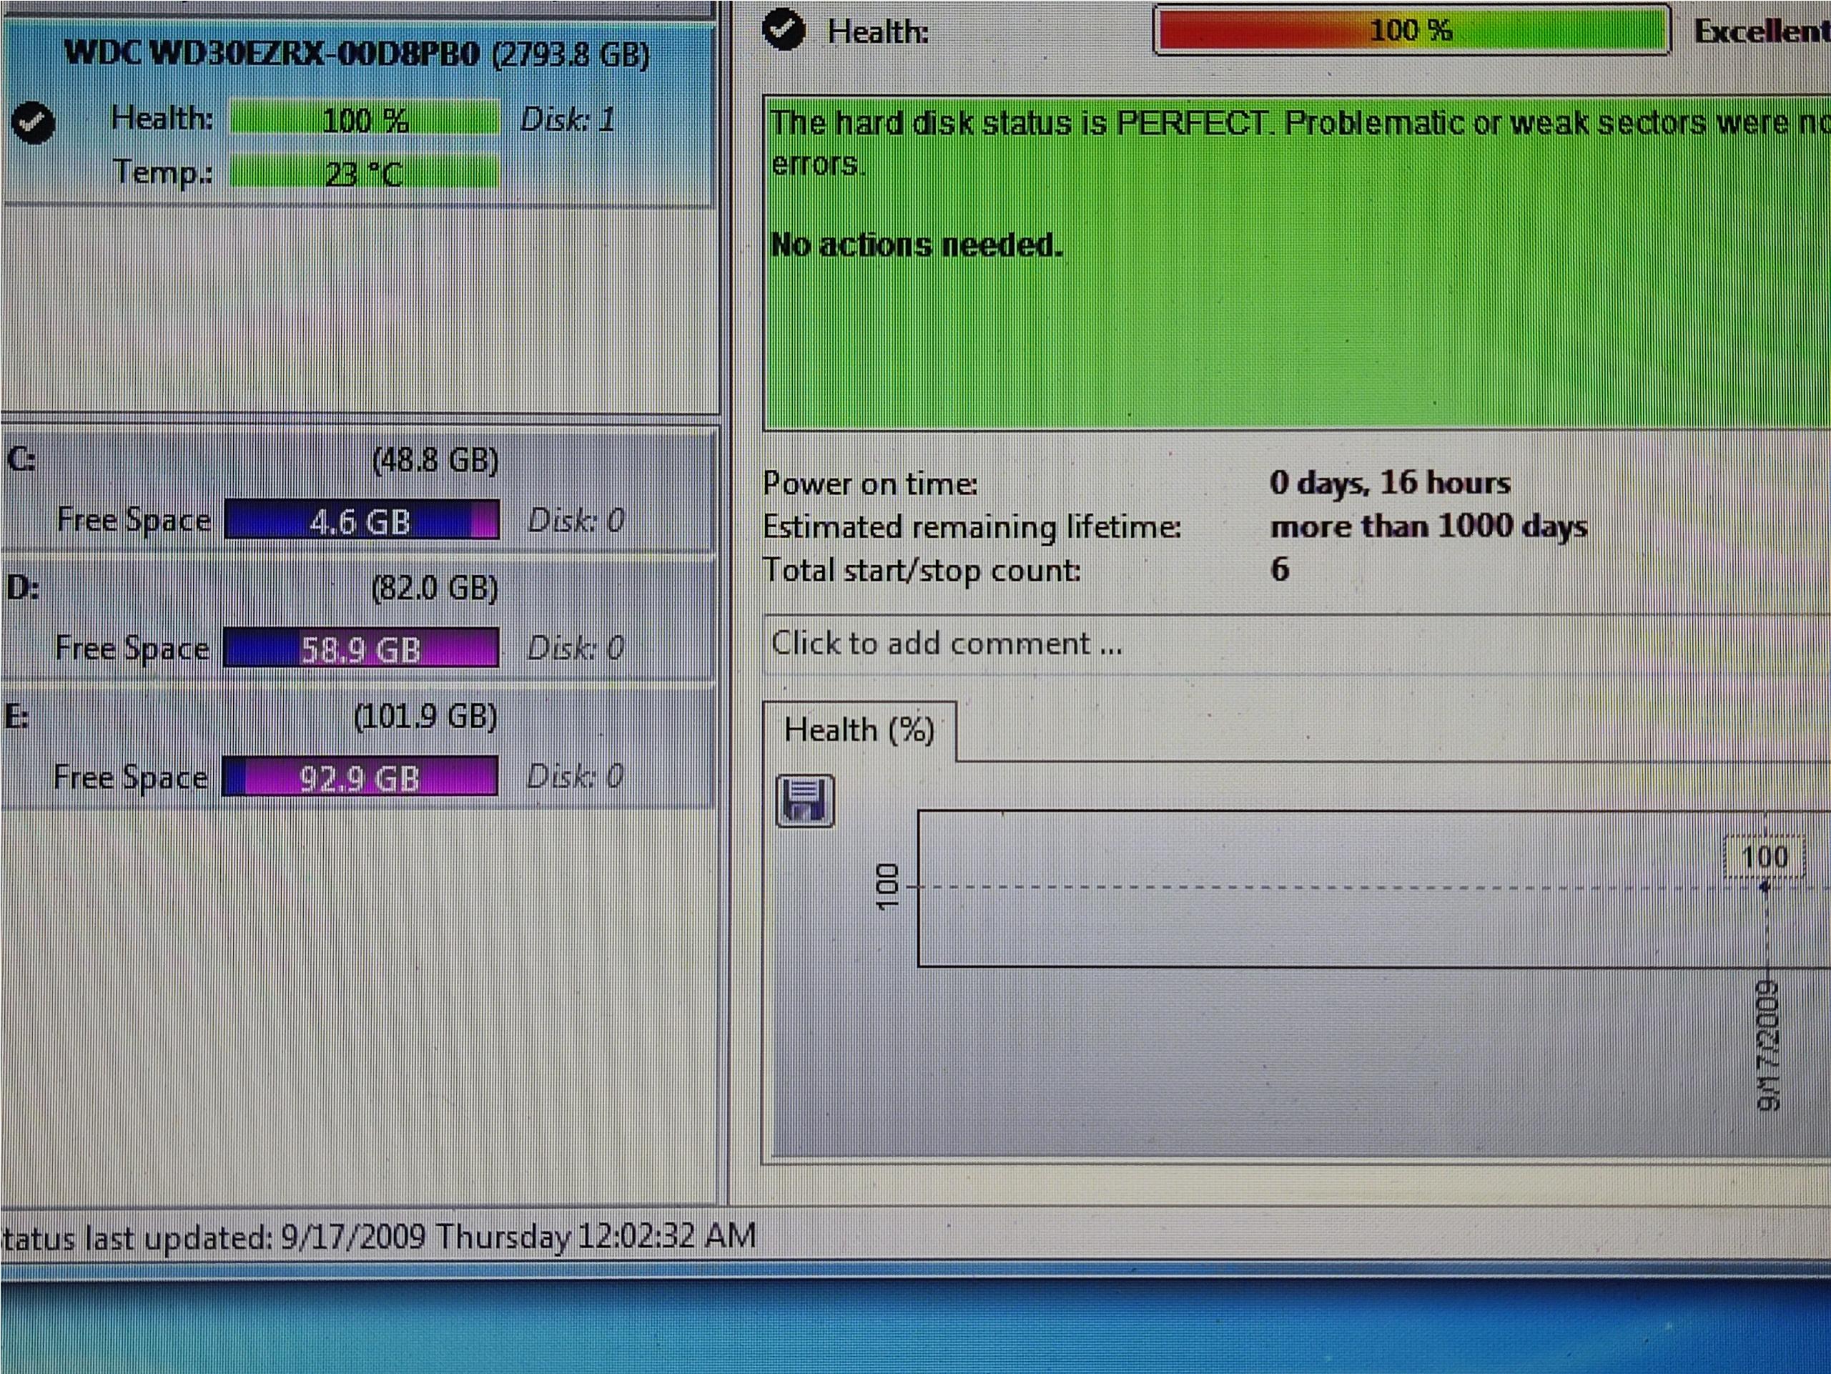
Task: Click the checkmark icon beside right Health label
Action: coord(783,30)
